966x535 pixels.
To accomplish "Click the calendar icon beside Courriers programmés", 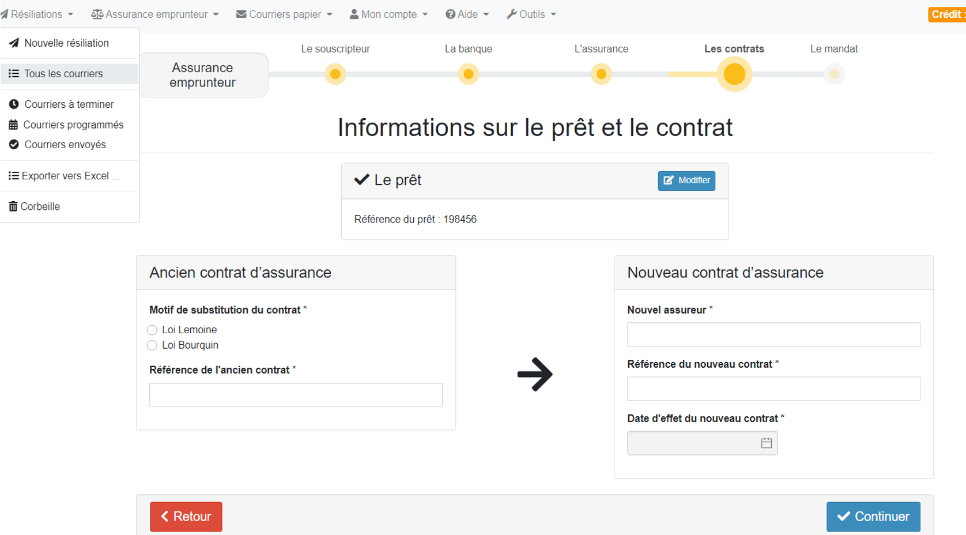I will [13, 125].
